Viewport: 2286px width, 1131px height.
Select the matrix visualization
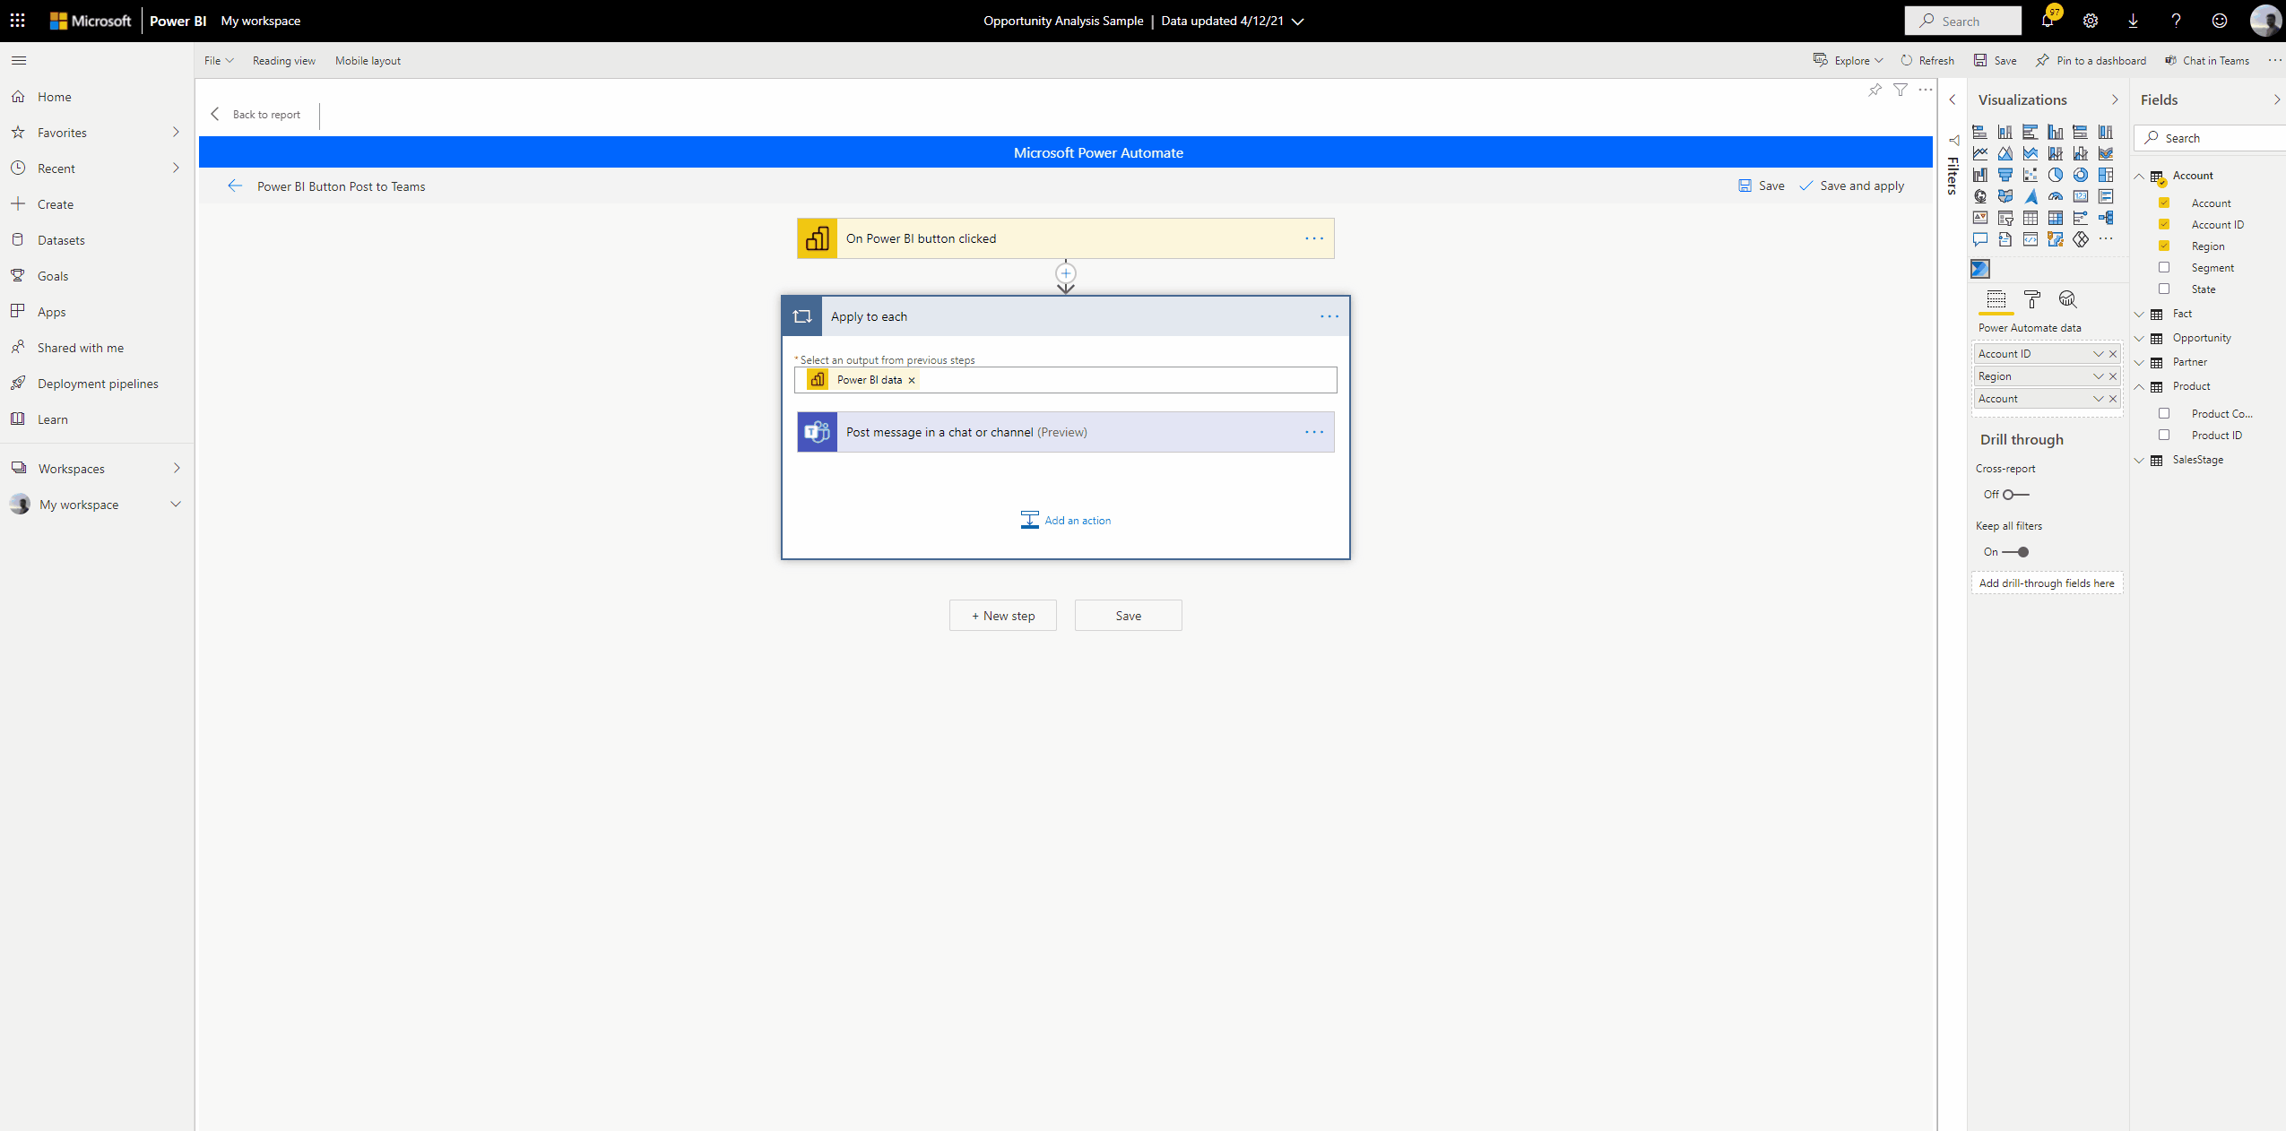pos(2056,218)
